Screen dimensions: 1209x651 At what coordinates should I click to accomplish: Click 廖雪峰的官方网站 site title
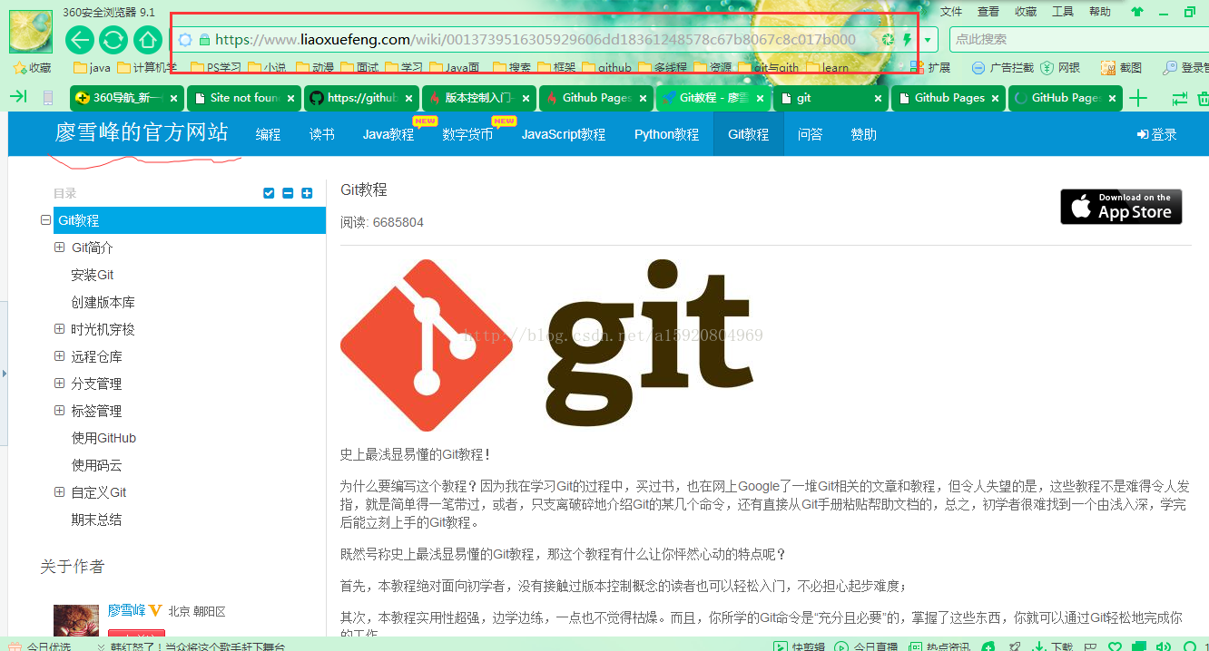tap(142, 132)
